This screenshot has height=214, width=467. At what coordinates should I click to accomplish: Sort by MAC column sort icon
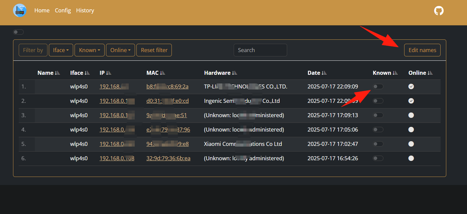point(162,73)
